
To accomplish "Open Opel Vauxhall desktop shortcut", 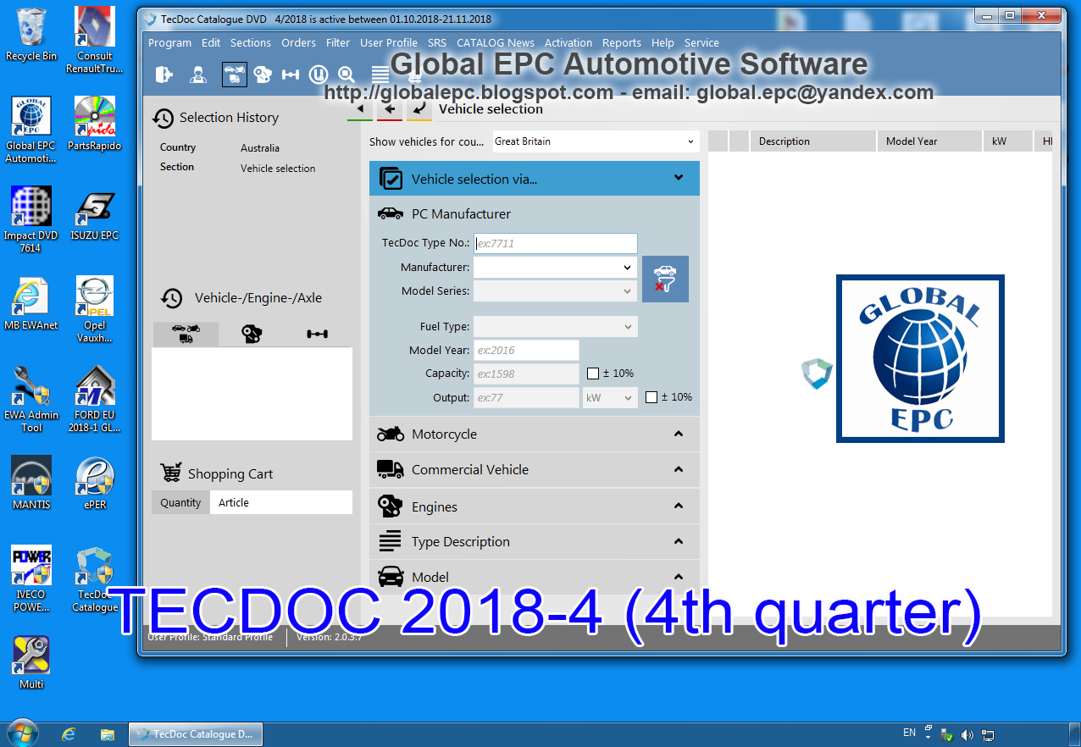I will tap(95, 309).
